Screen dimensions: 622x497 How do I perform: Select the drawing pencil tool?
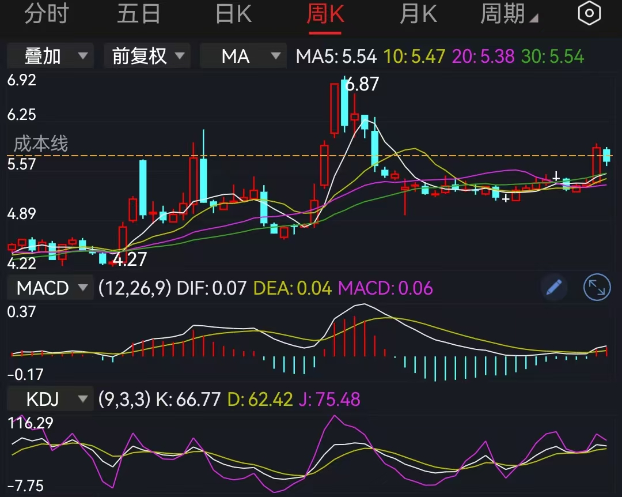tap(553, 288)
